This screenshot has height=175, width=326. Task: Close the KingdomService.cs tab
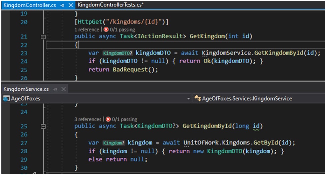[64, 89]
